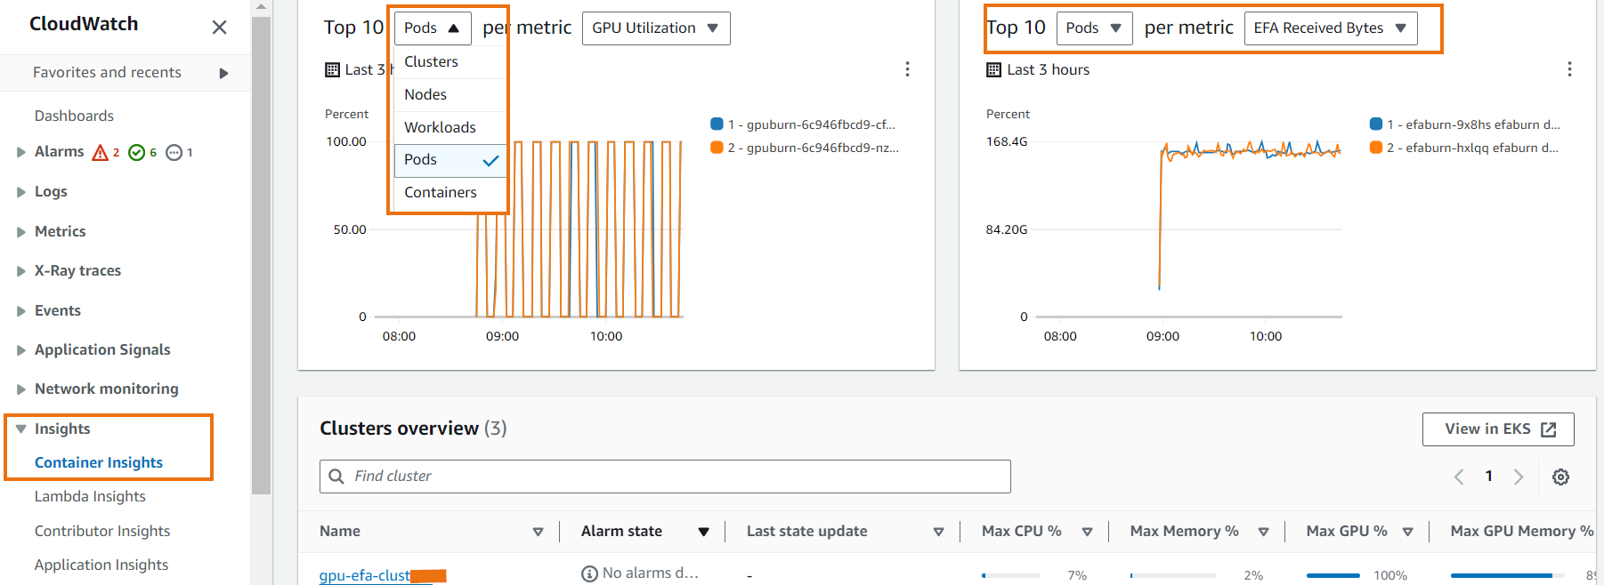This screenshot has width=1604, height=585.
Task: Collapse the Insights section
Action: pos(20,429)
